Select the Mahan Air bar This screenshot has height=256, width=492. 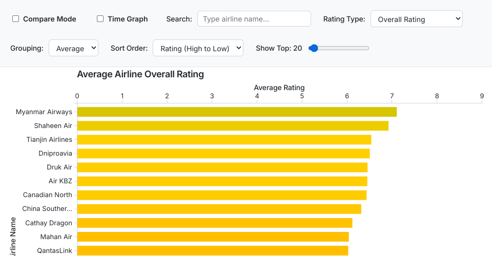(x=213, y=237)
